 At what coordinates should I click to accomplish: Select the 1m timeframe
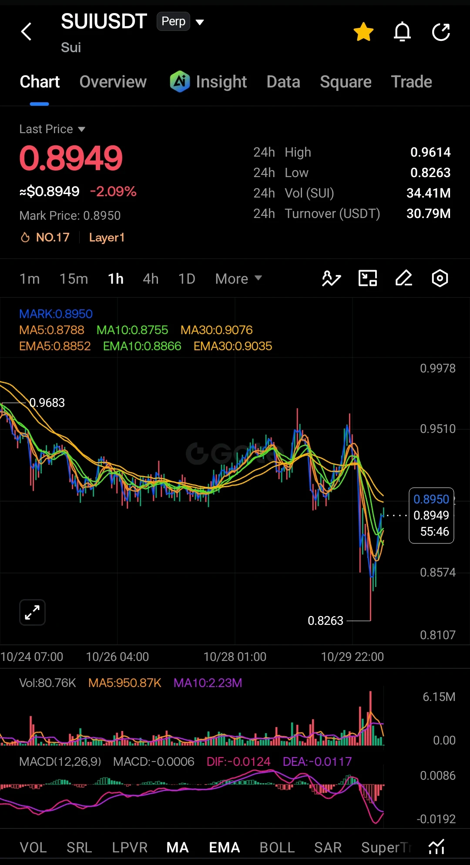(30, 279)
